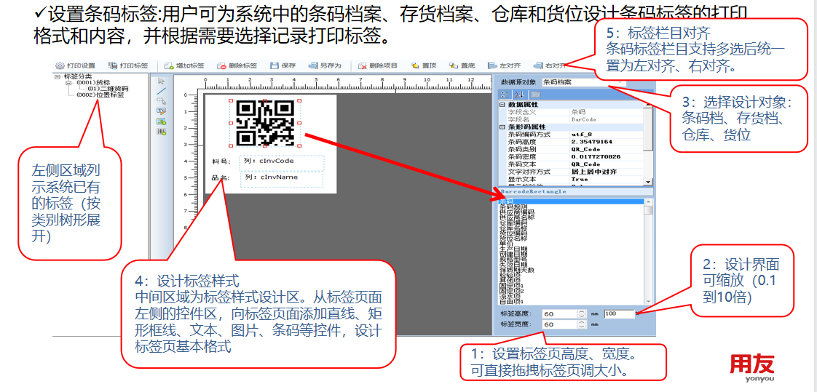Collapse the 数据属性 property group
The width and height of the screenshot is (817, 392).
(502, 105)
